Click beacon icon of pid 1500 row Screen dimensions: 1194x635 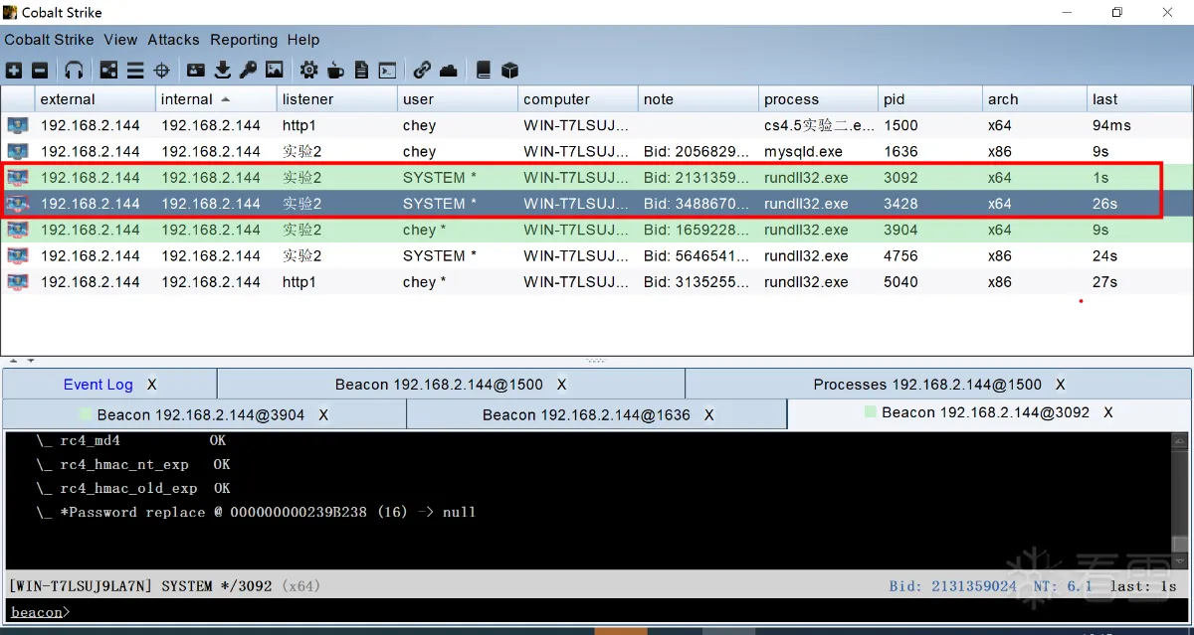(18, 125)
